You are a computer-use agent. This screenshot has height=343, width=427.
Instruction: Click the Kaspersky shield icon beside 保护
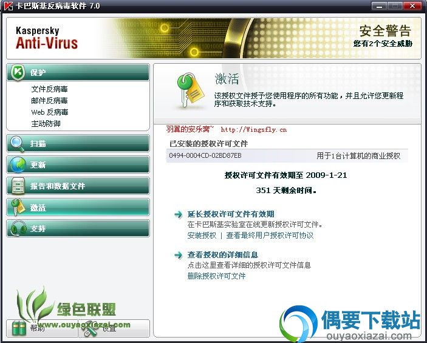point(18,72)
